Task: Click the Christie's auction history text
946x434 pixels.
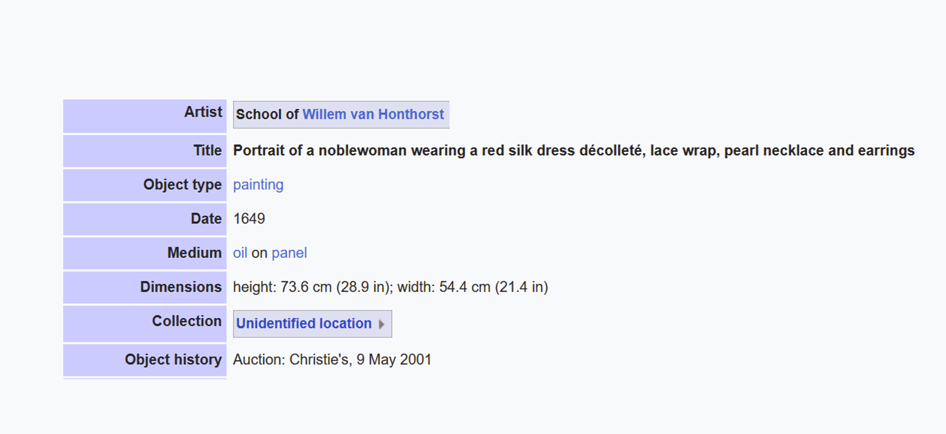Action: coord(332,360)
